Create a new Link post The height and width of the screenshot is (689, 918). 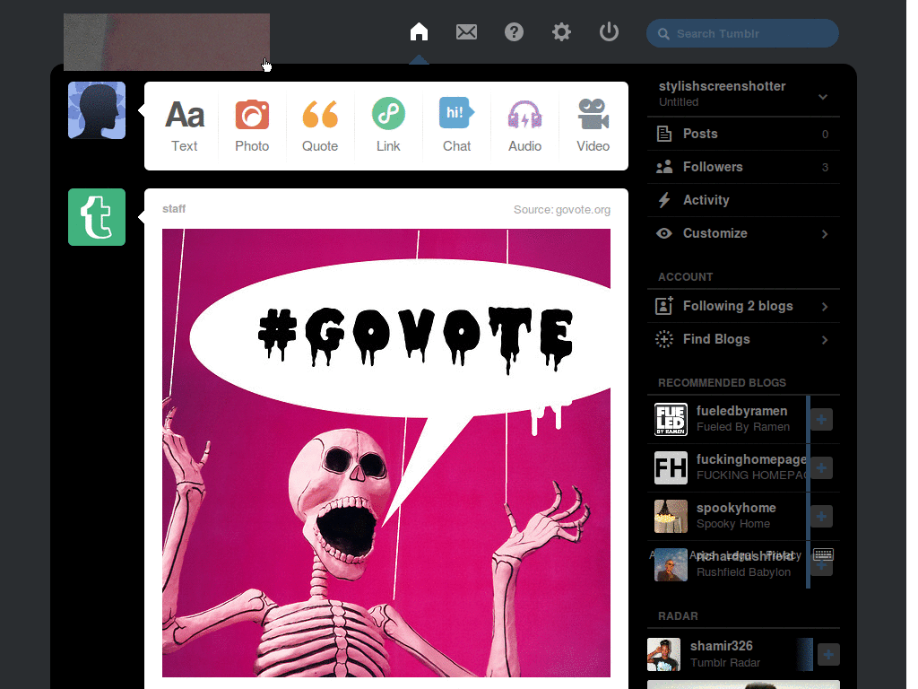click(388, 126)
